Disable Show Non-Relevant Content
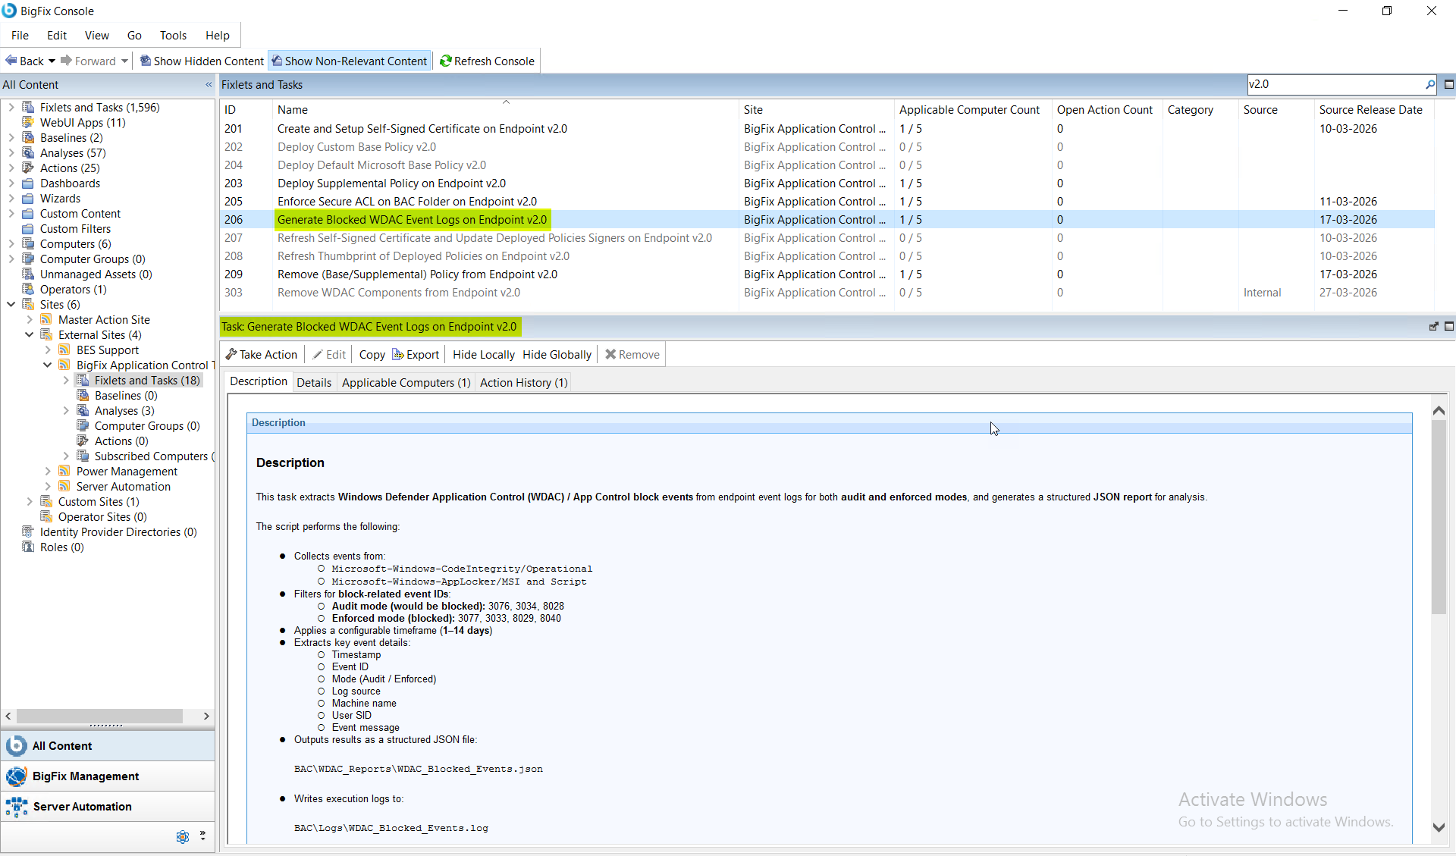 tap(349, 61)
